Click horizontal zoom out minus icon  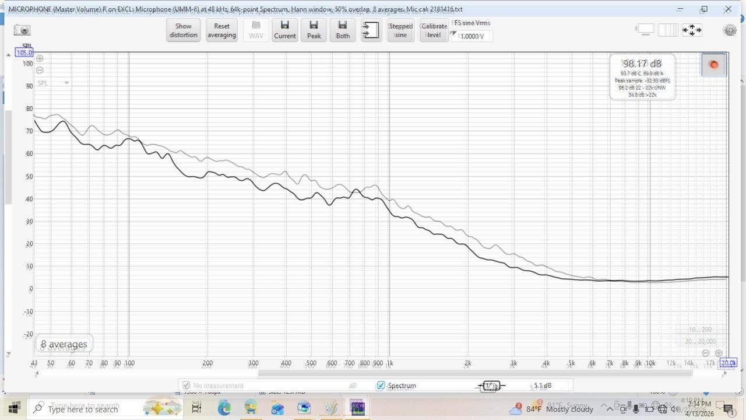706,353
